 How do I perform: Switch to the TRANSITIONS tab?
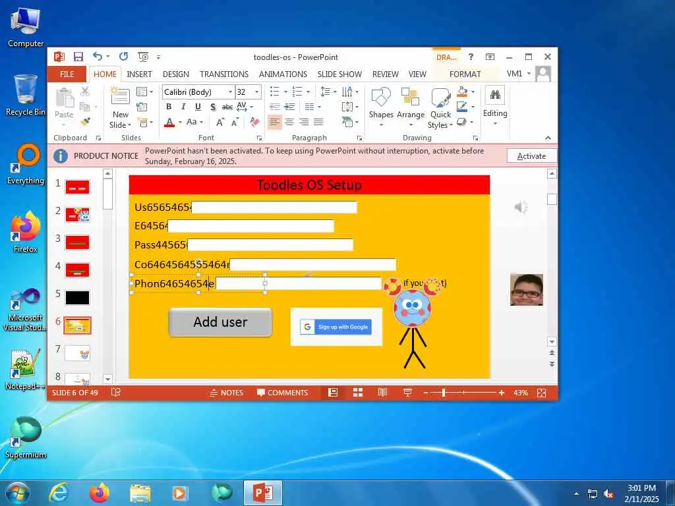click(224, 74)
